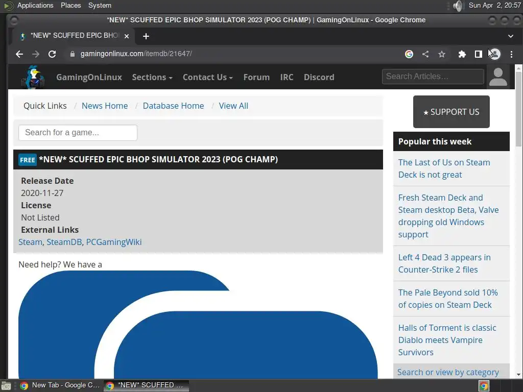Open the Applications menu
Image resolution: width=523 pixels, height=392 pixels.
35,5
